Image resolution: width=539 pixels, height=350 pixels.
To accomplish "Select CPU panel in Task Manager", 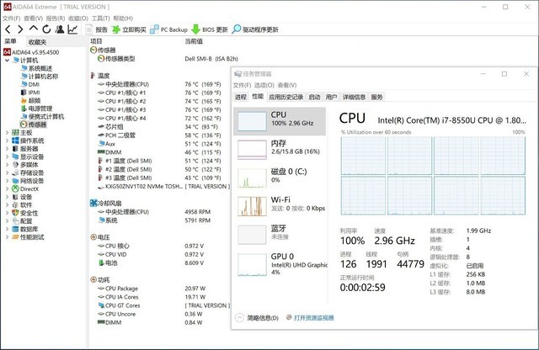I will coord(280,121).
